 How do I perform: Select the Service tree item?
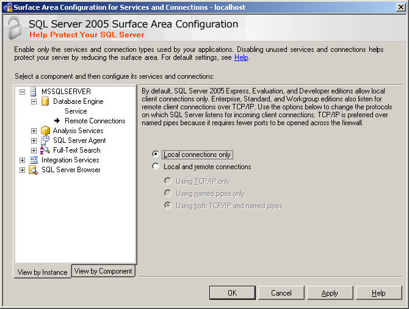76,111
